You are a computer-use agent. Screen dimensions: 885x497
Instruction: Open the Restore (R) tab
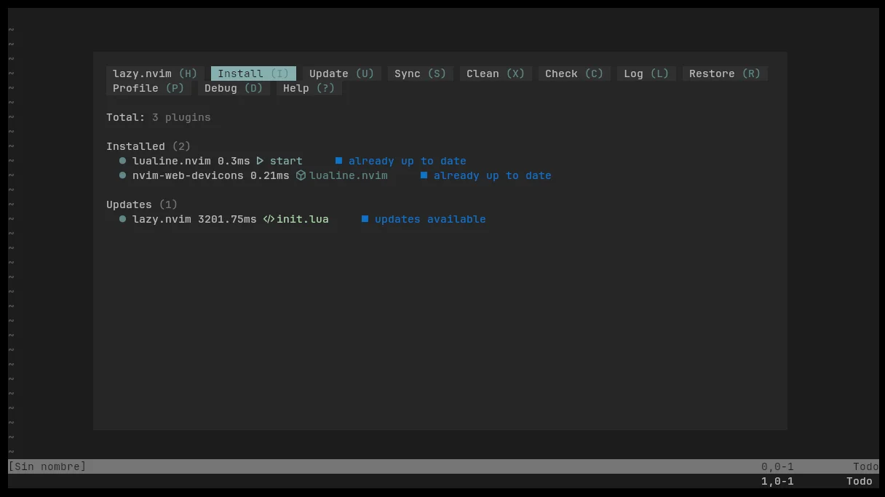(725, 73)
